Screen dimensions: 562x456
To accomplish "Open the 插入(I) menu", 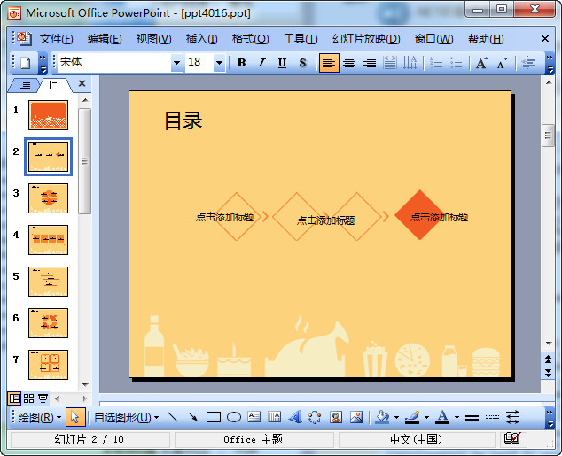I will pos(201,39).
